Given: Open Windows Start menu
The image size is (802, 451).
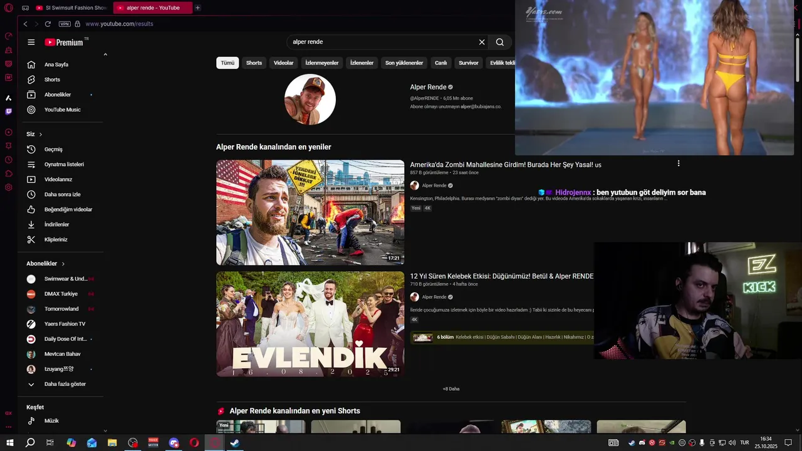Looking at the screenshot, I should [10, 442].
